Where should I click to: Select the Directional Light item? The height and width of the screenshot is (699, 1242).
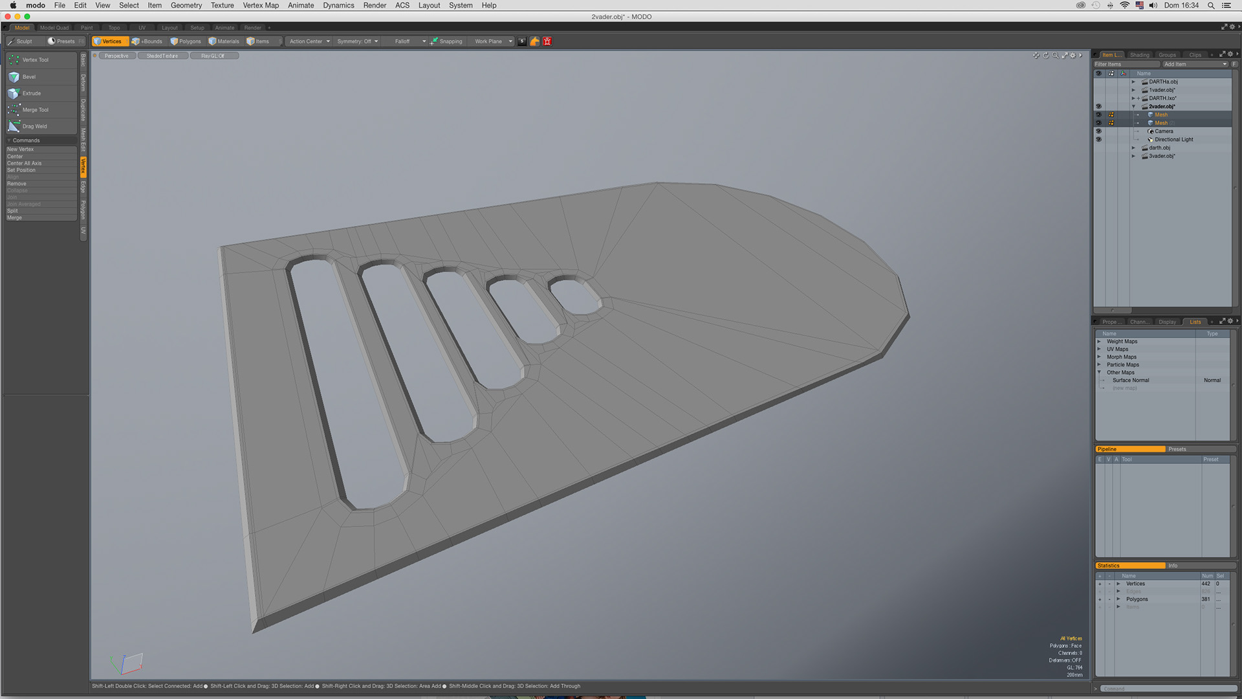tap(1173, 140)
